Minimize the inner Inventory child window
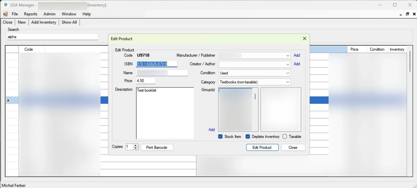 pyautogui.click(x=401, y=14)
